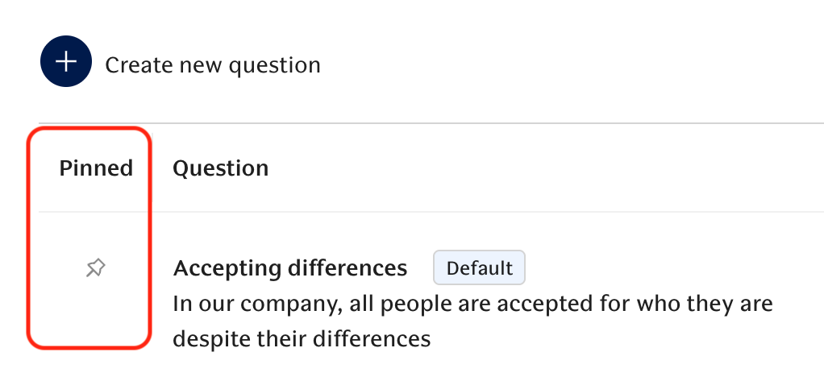This screenshot has width=824, height=377.
Task: Click the 'Pinned' column header
Action: click(x=96, y=168)
